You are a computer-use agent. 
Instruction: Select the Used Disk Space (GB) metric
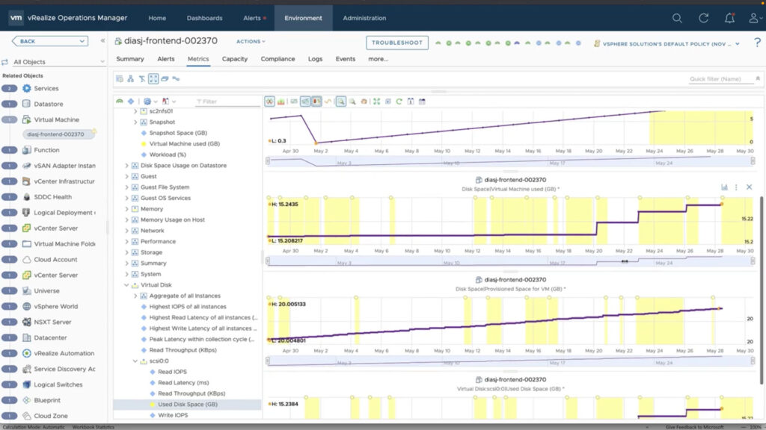[x=187, y=405]
